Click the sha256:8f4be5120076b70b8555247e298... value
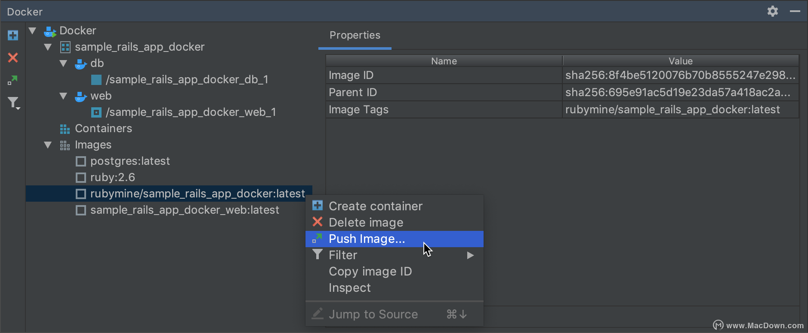808x333 pixels. pos(681,76)
